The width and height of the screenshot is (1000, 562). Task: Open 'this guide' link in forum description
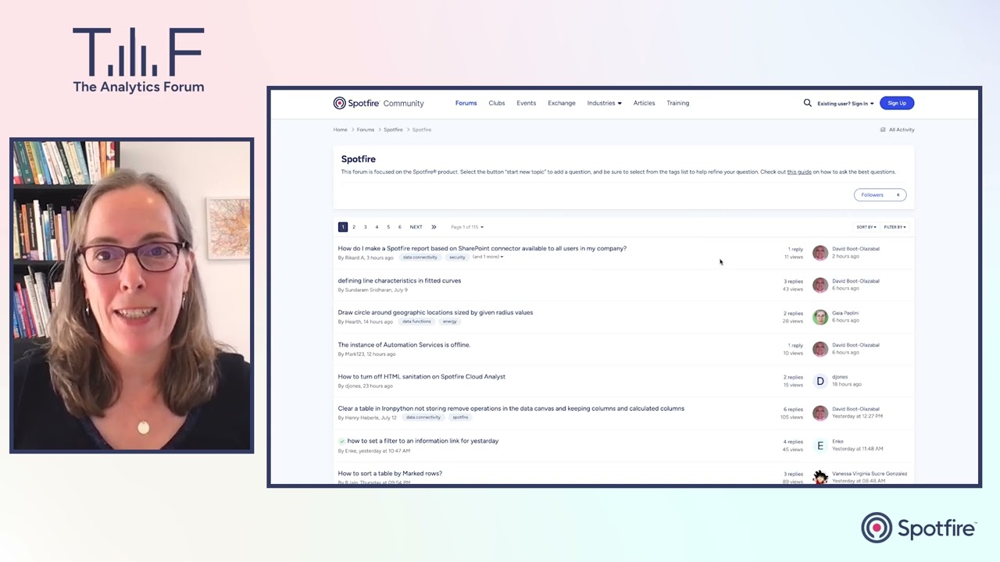(798, 172)
